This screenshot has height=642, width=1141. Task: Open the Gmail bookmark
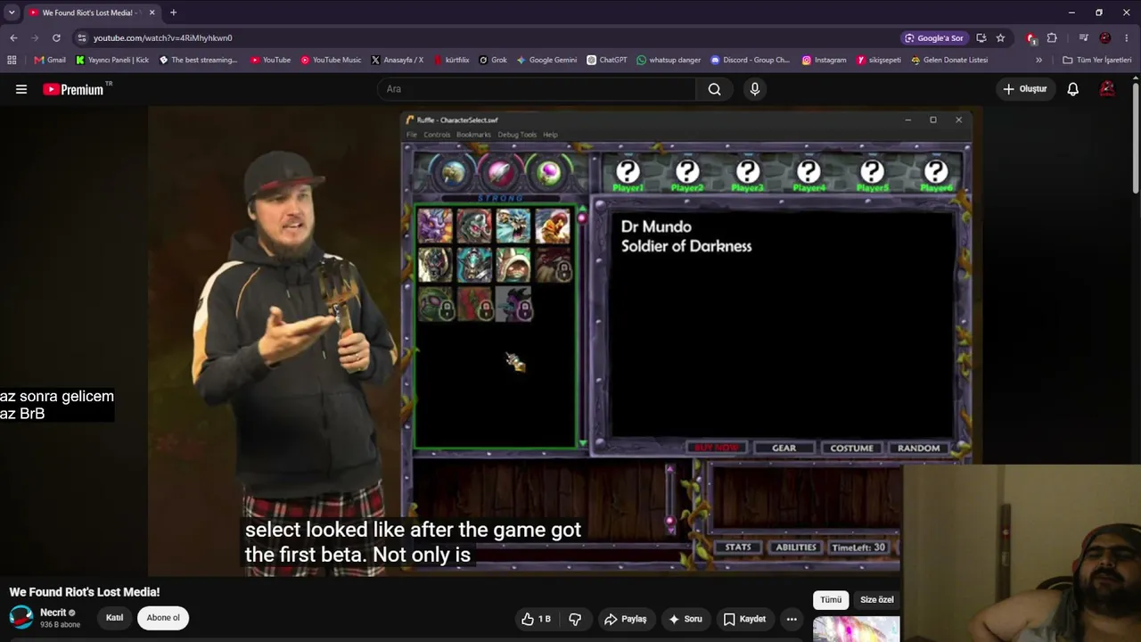click(50, 60)
